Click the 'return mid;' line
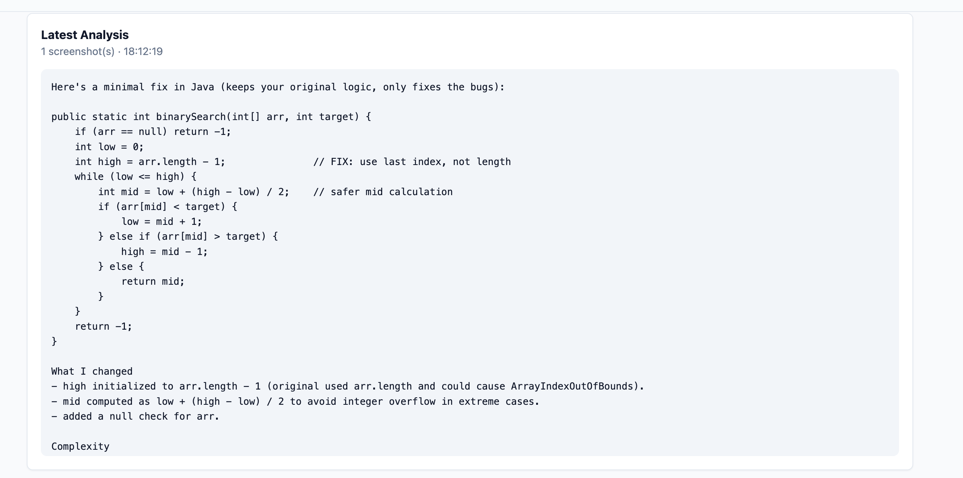The image size is (963, 478). pos(153,281)
